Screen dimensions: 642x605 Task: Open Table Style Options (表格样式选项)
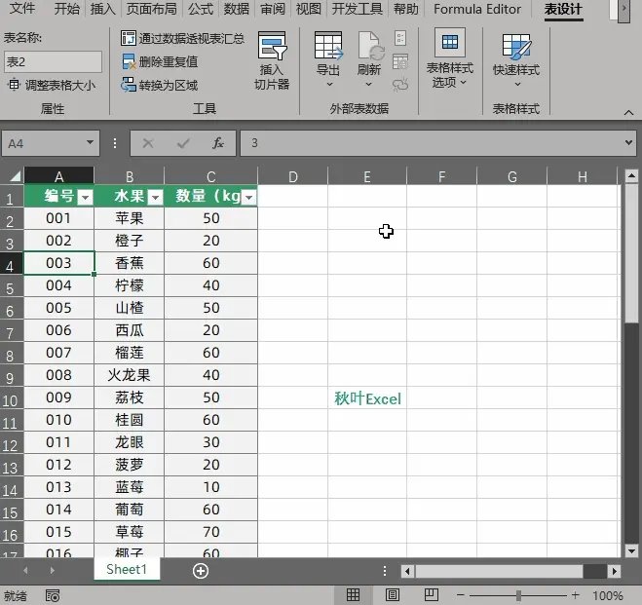pyautogui.click(x=449, y=58)
